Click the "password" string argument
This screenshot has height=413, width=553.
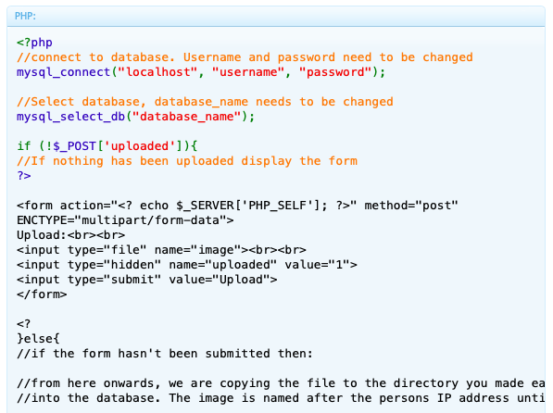[x=335, y=72]
